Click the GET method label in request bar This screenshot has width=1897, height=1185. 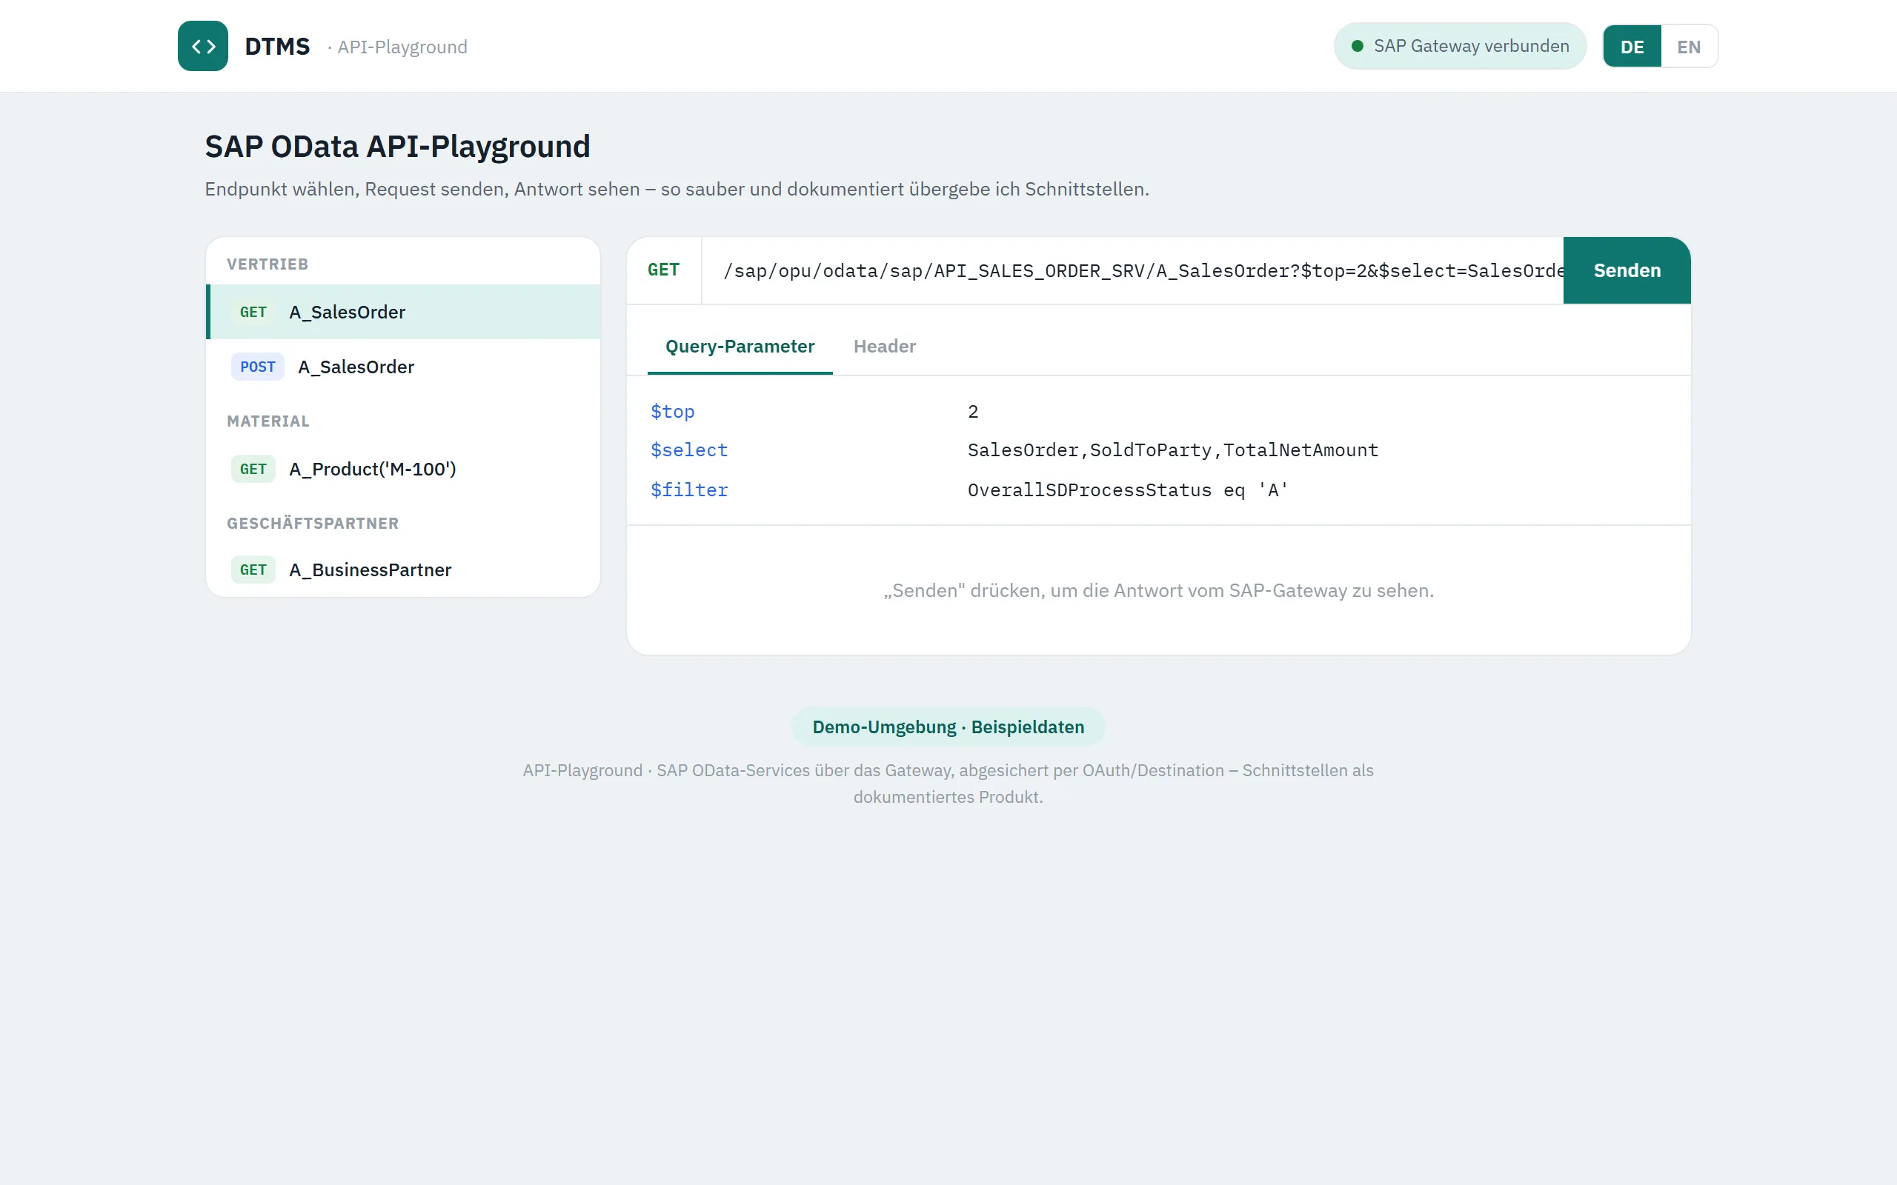[x=663, y=270]
